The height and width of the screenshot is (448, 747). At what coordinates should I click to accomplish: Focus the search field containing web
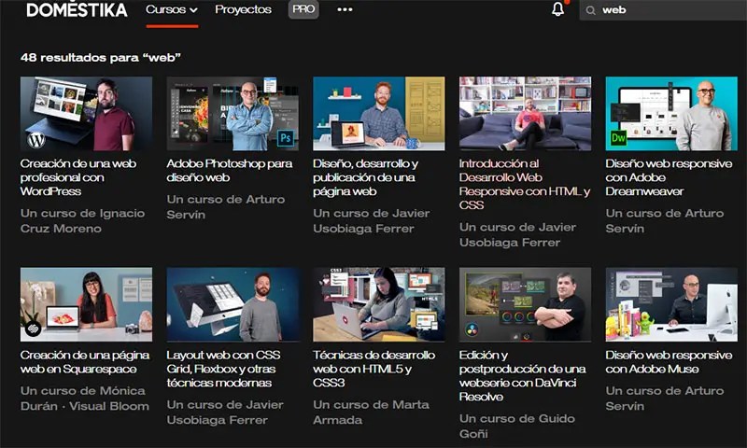coord(663,10)
